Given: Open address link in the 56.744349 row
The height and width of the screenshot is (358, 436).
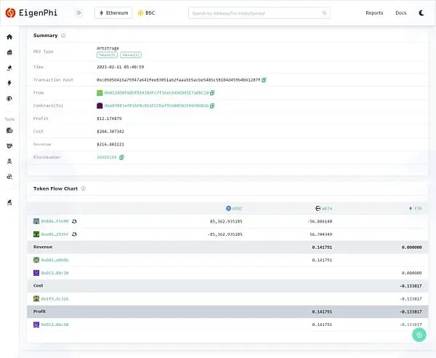Looking at the screenshot, I should (x=54, y=234).
